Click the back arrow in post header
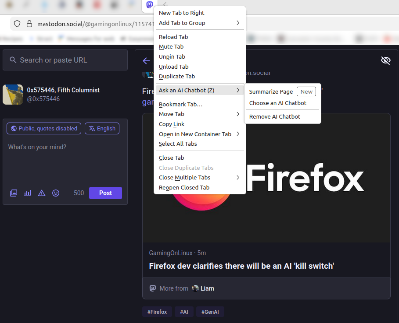Image resolution: width=399 pixels, height=323 pixels. click(146, 61)
